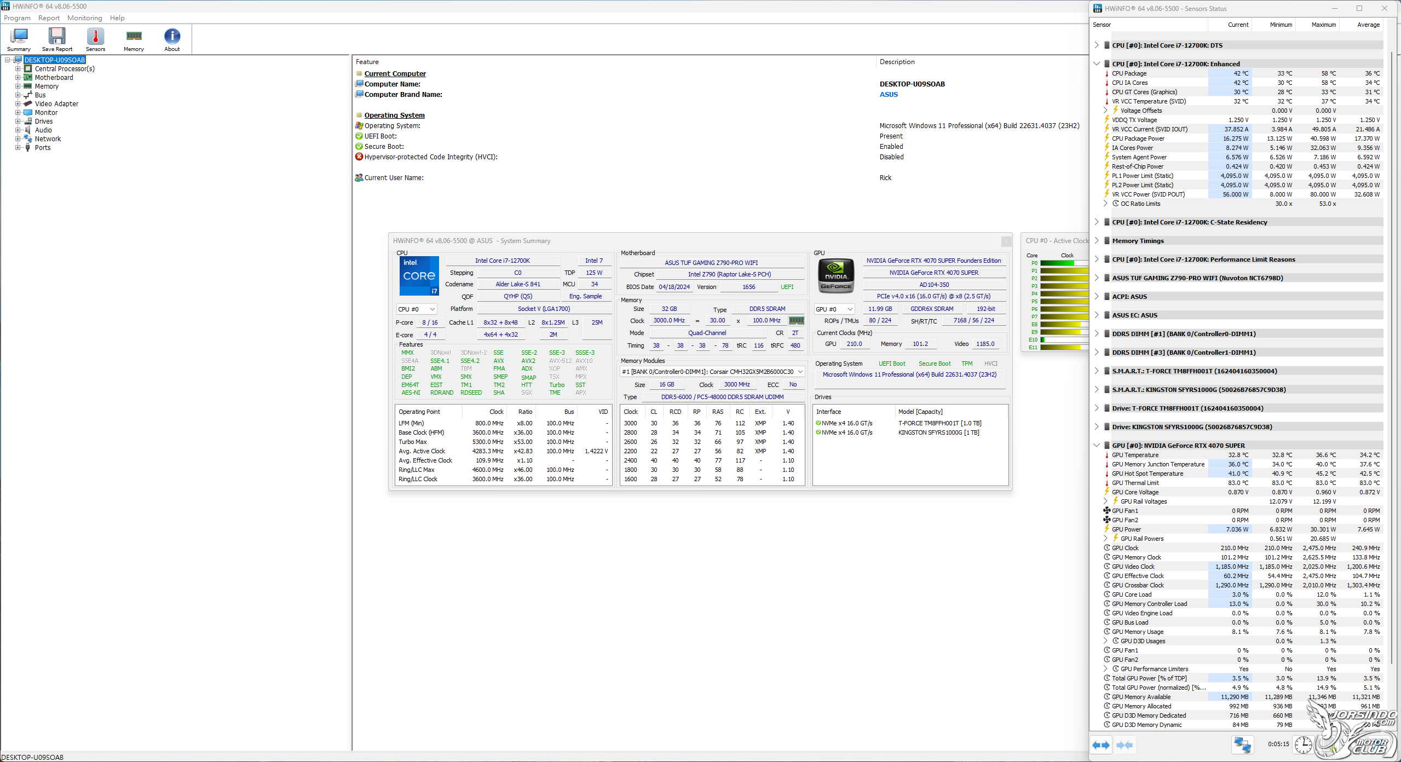1401x762 pixels.
Task: Expand the Memory Timings sensor group
Action: click(1096, 241)
